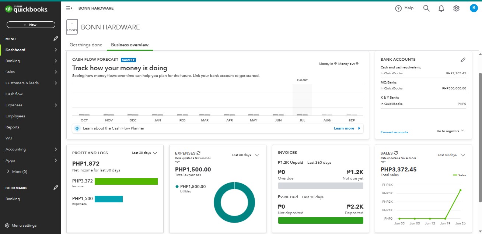Expand the Sales submenu chevron
This screenshot has width=482, height=234.
click(56, 72)
